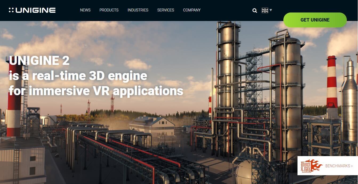Open the PRODUCTS menu
358x184 pixels.
(x=109, y=10)
